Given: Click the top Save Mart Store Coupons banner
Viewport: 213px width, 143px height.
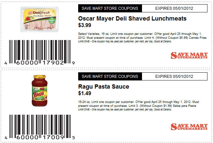Looking at the screenshot, I should (110, 8).
